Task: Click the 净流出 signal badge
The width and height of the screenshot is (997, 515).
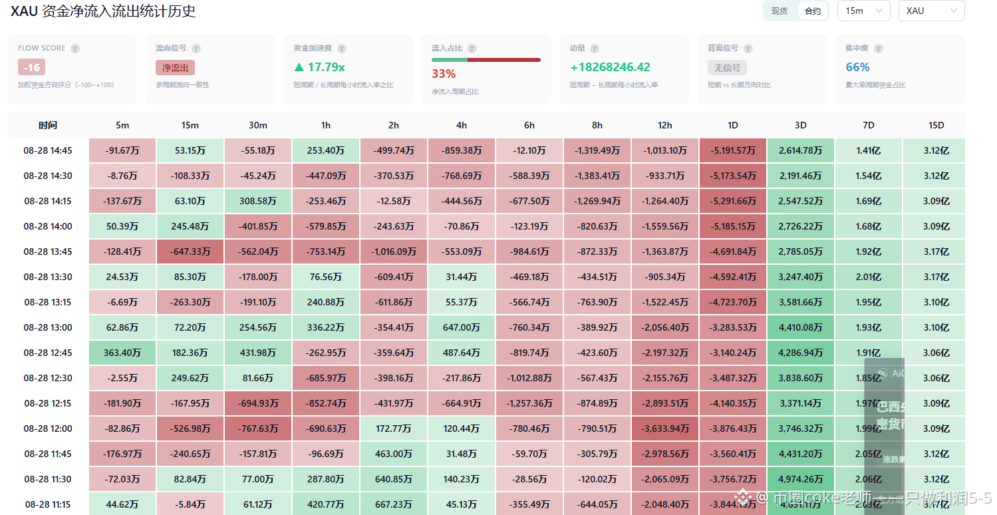Action: coord(175,67)
